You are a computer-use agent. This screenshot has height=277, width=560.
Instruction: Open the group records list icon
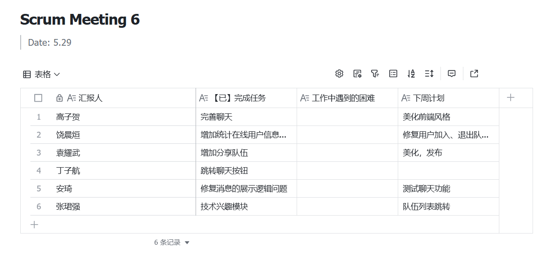coord(393,74)
